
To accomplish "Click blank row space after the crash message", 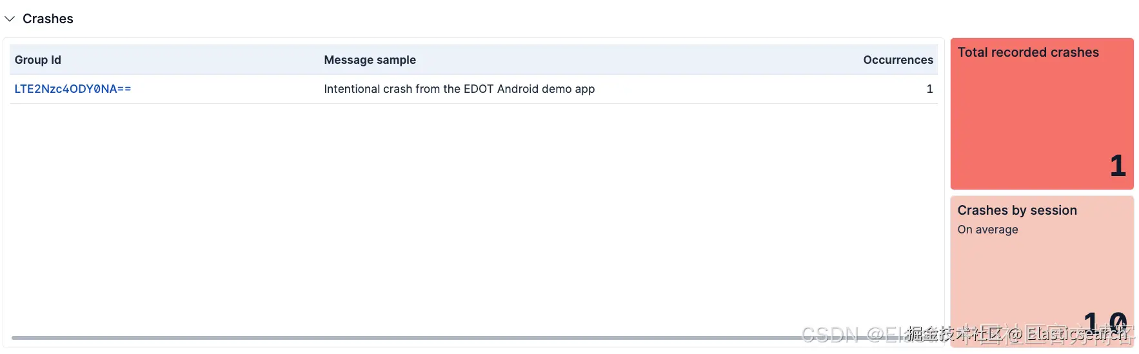I will (761, 89).
